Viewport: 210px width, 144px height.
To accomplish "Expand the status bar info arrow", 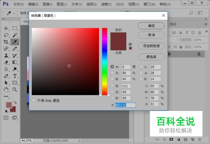I will [x=79, y=141].
